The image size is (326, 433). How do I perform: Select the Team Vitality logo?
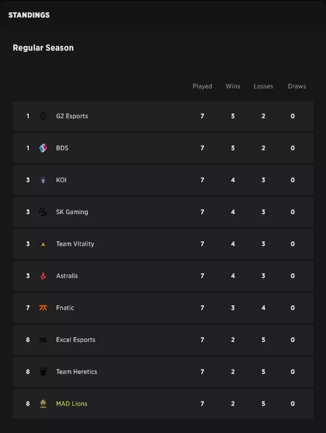(43, 244)
